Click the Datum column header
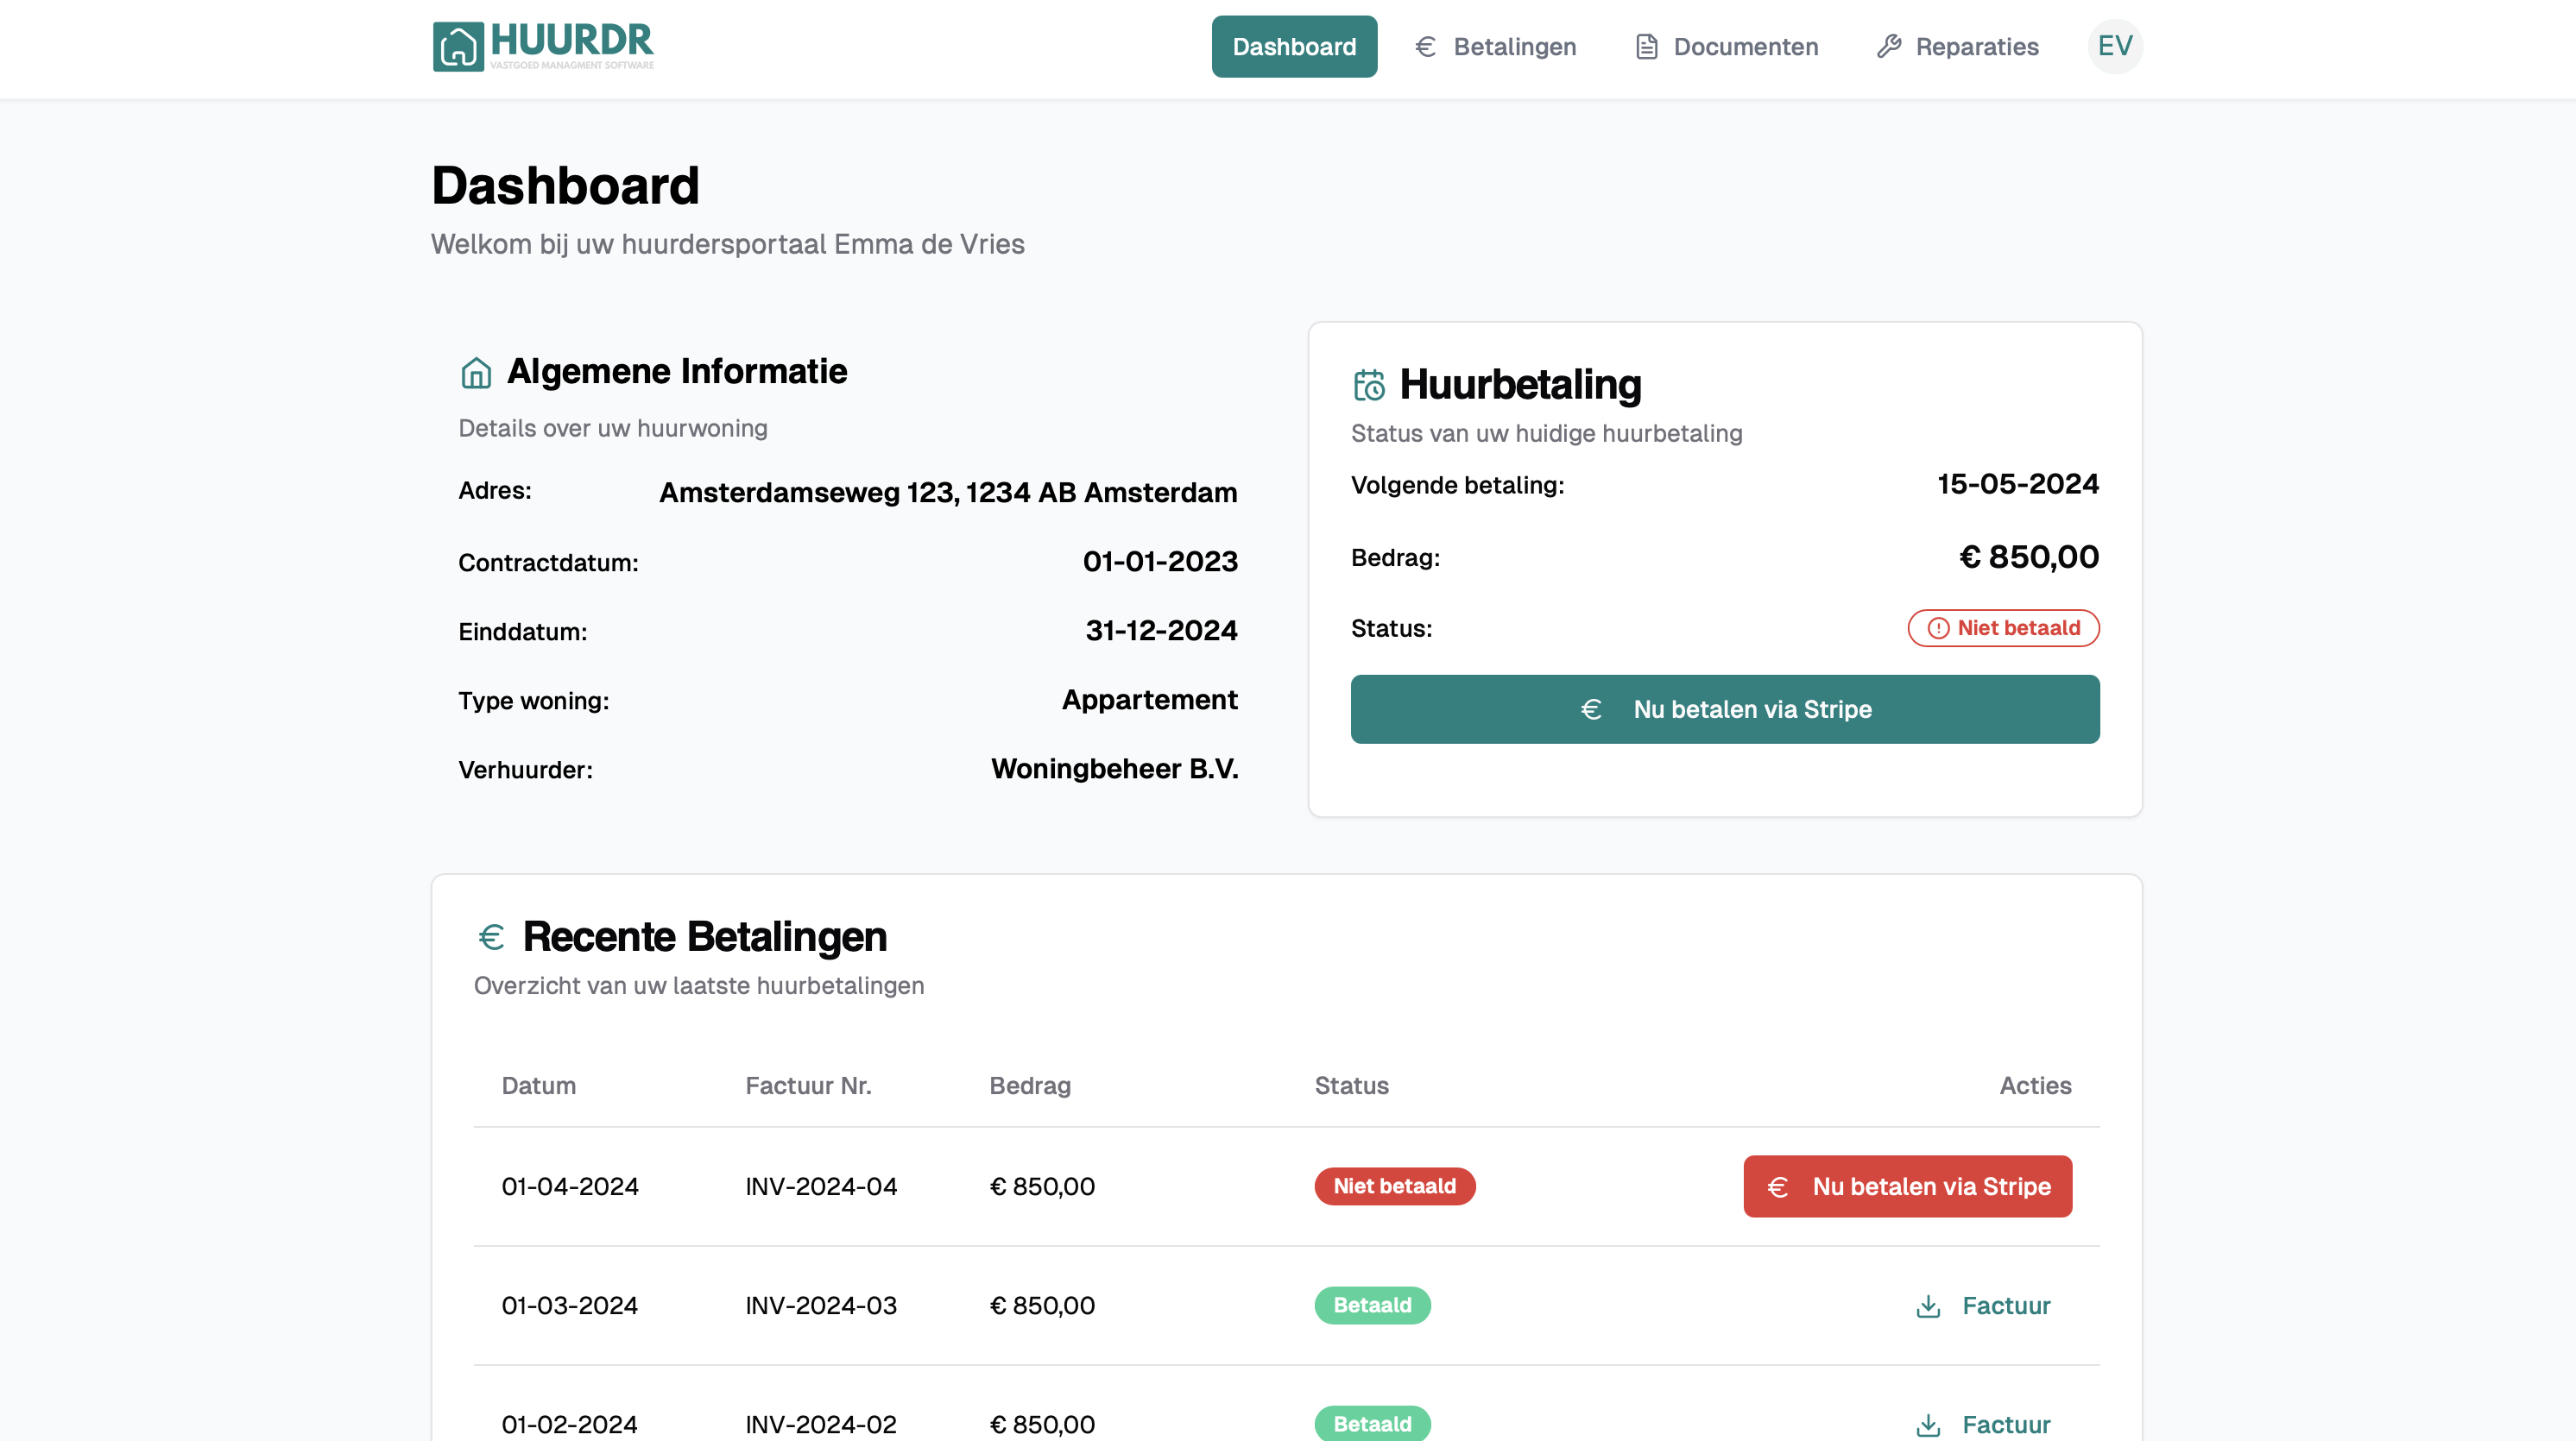2576x1441 pixels. [x=539, y=1085]
